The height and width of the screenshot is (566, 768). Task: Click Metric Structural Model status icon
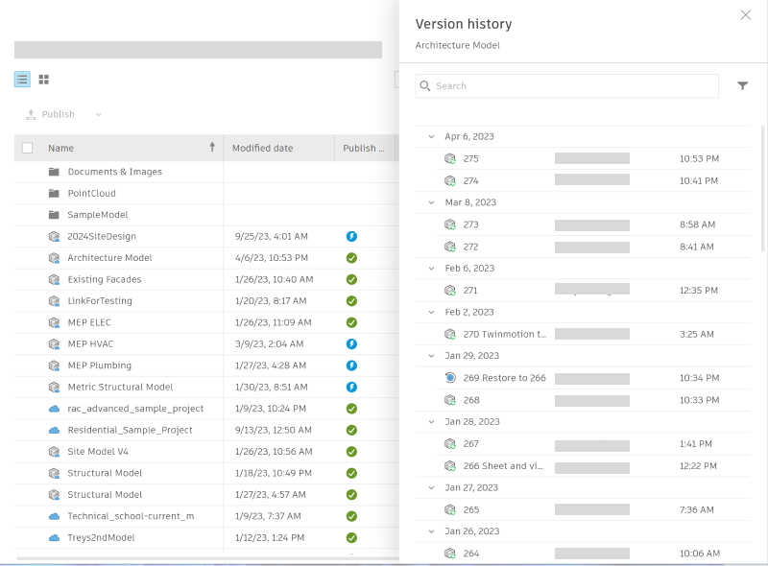tap(351, 388)
